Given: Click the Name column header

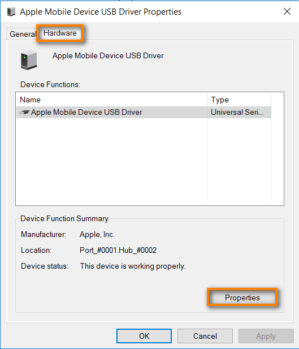Looking at the screenshot, I should pos(112,100).
